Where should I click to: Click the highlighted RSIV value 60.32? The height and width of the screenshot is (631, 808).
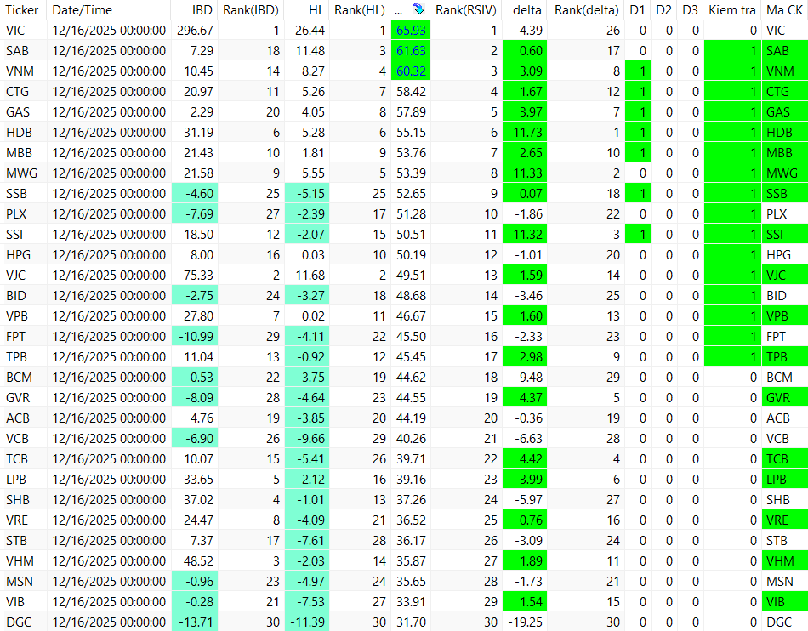(x=411, y=71)
